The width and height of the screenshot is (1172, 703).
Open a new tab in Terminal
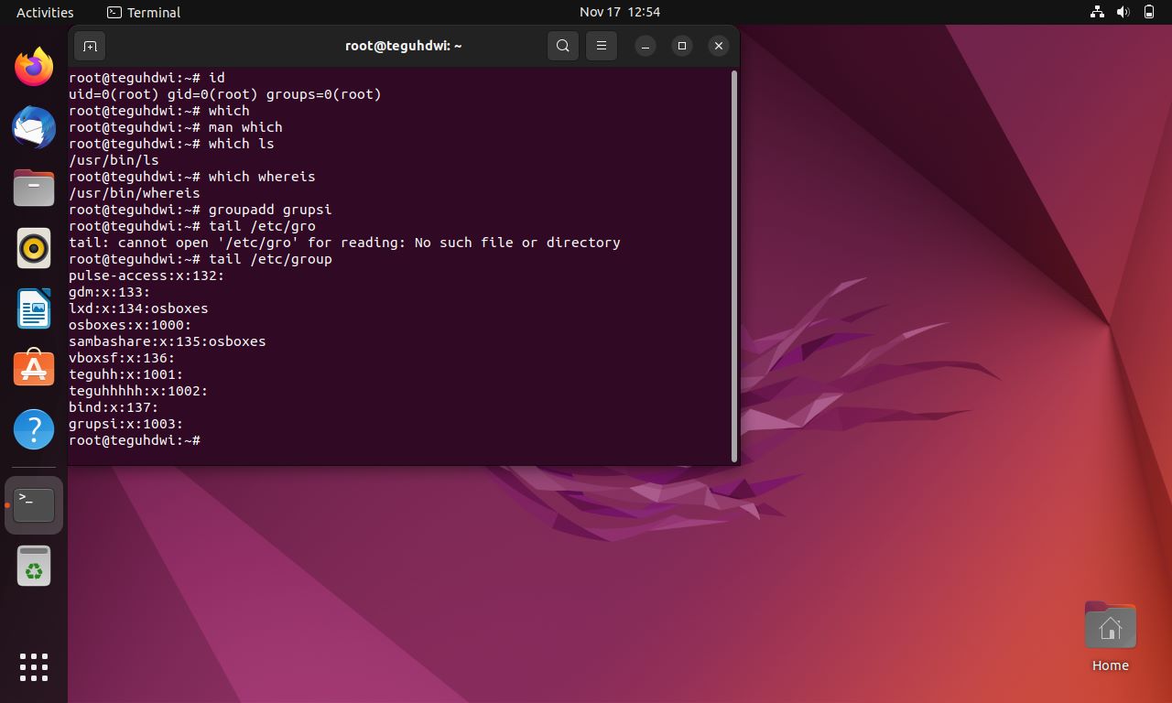(x=90, y=46)
